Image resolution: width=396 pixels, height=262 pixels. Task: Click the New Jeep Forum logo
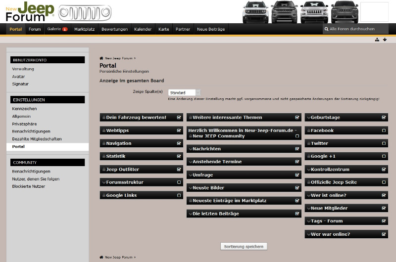click(x=30, y=11)
